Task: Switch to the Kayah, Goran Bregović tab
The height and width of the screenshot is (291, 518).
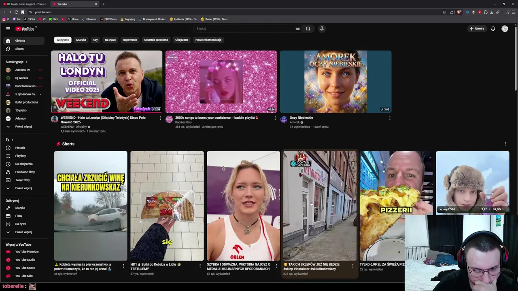Action: tap(25, 4)
